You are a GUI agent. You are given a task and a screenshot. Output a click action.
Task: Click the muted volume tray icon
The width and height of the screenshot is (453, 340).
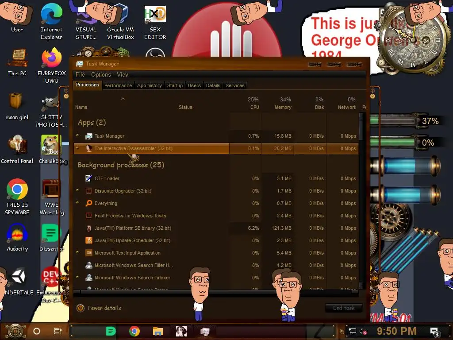(x=363, y=331)
